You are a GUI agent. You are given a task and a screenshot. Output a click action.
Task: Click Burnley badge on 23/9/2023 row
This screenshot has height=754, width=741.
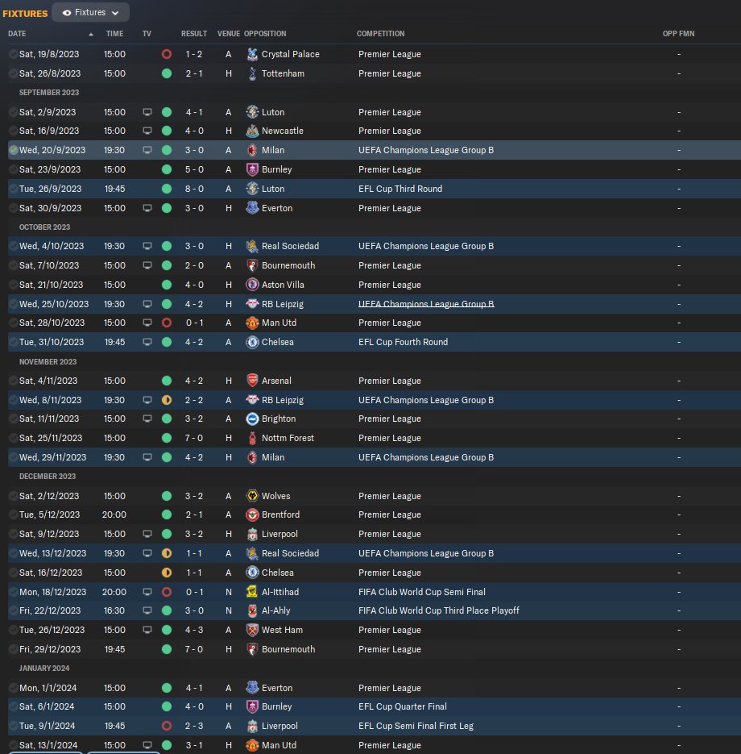coord(252,169)
